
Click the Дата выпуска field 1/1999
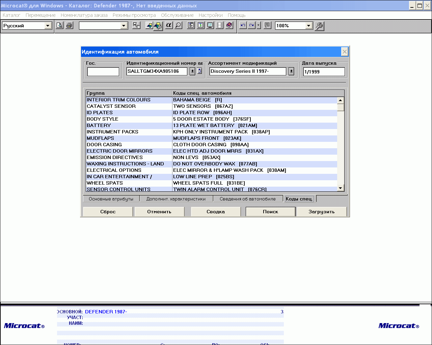[x=324, y=71]
